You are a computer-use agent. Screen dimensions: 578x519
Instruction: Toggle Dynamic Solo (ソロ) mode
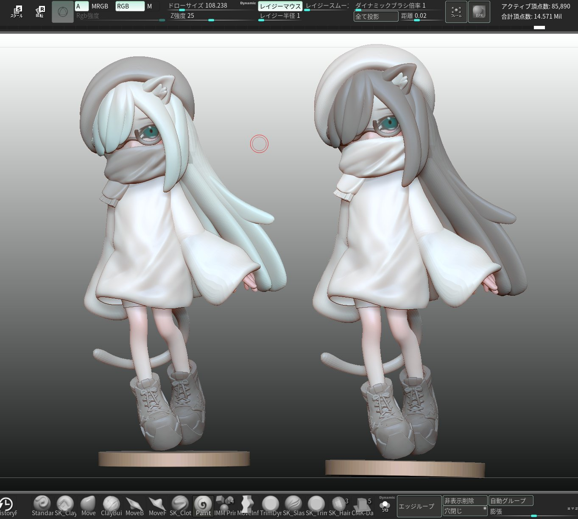385,506
